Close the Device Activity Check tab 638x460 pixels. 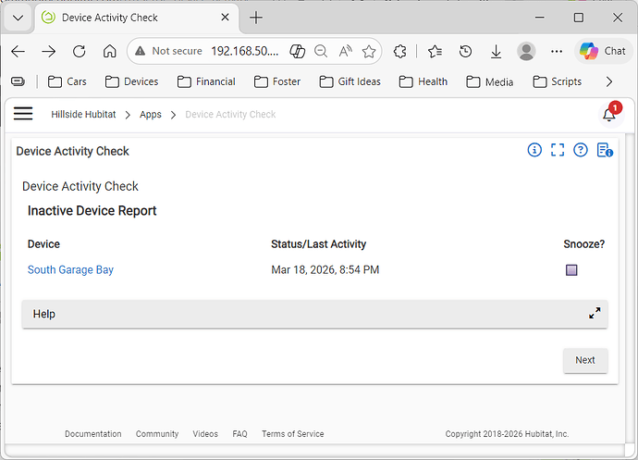225,17
